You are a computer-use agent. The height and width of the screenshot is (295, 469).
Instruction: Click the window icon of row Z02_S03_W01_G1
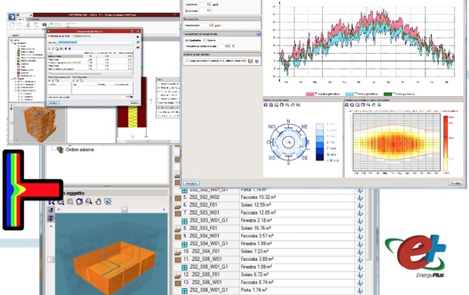coord(185,221)
